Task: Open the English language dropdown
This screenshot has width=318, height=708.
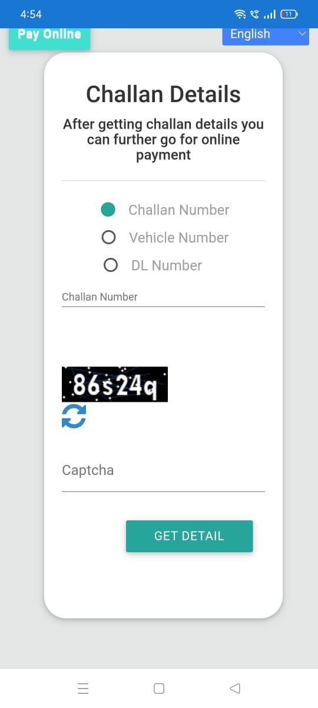Action: click(x=266, y=34)
